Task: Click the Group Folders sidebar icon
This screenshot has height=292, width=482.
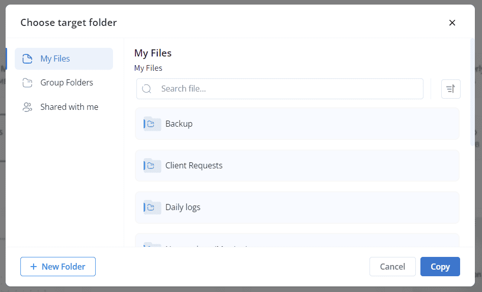Action: point(27,83)
